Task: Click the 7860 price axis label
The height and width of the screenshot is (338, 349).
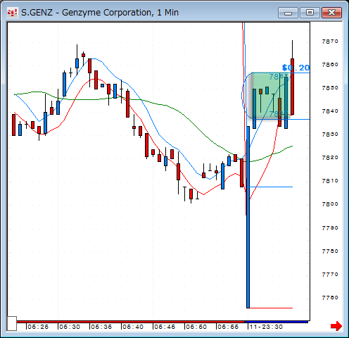Action: [x=330, y=65]
